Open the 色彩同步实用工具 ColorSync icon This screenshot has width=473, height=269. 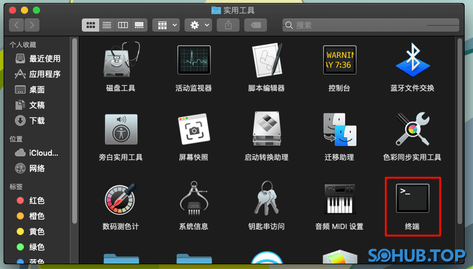[412, 129]
